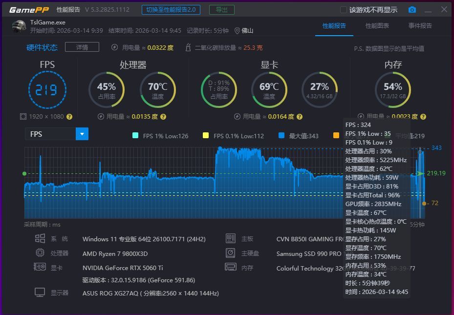This screenshot has height=315, width=454.
Task: Click the orange 72 minimum marker
Action: [x=424, y=203]
